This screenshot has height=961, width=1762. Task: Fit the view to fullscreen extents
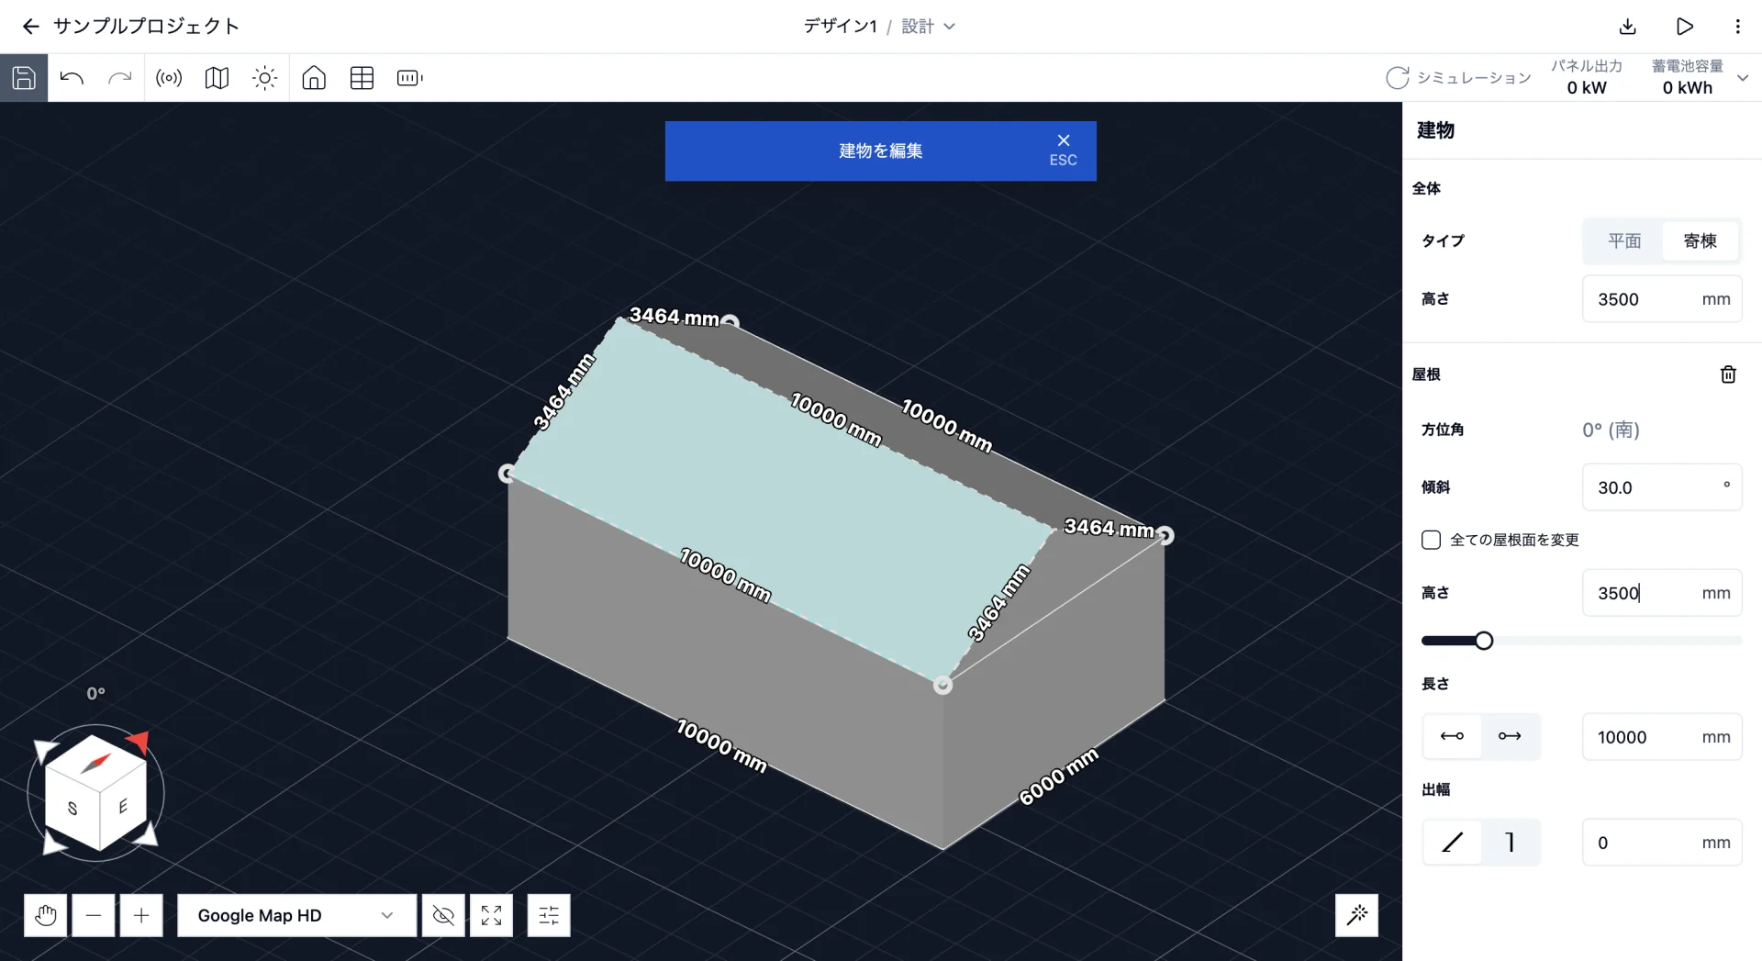tap(491, 915)
